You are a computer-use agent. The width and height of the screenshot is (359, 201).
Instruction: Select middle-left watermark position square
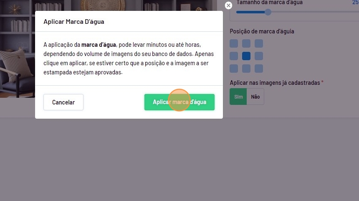tap(234, 56)
